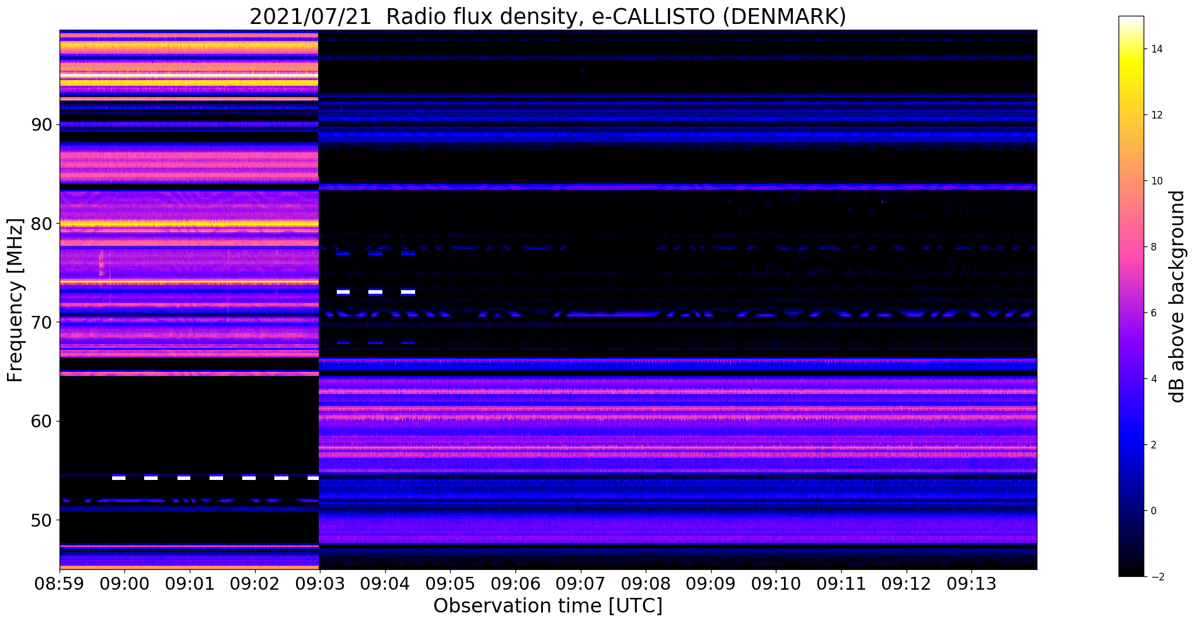
Task: Click the 10 value on the colorbar
Action: [x=1156, y=181]
